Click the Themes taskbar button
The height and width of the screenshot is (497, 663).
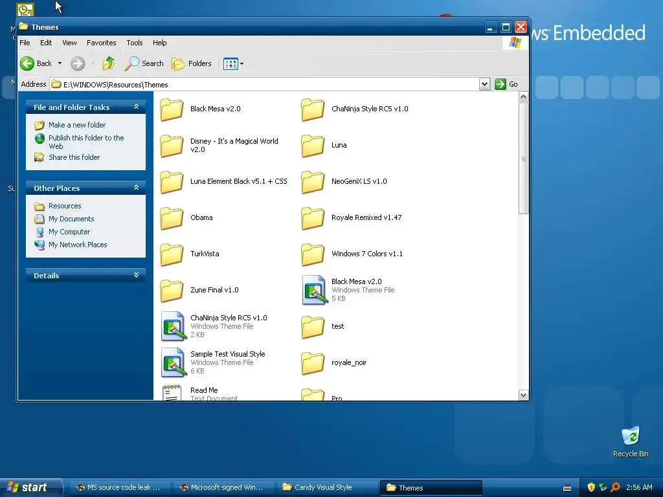point(431,488)
